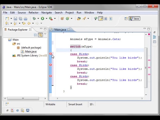160x120 pixels.
Task: Open the Back history dropdown arrow
Action: (x=33, y=23)
